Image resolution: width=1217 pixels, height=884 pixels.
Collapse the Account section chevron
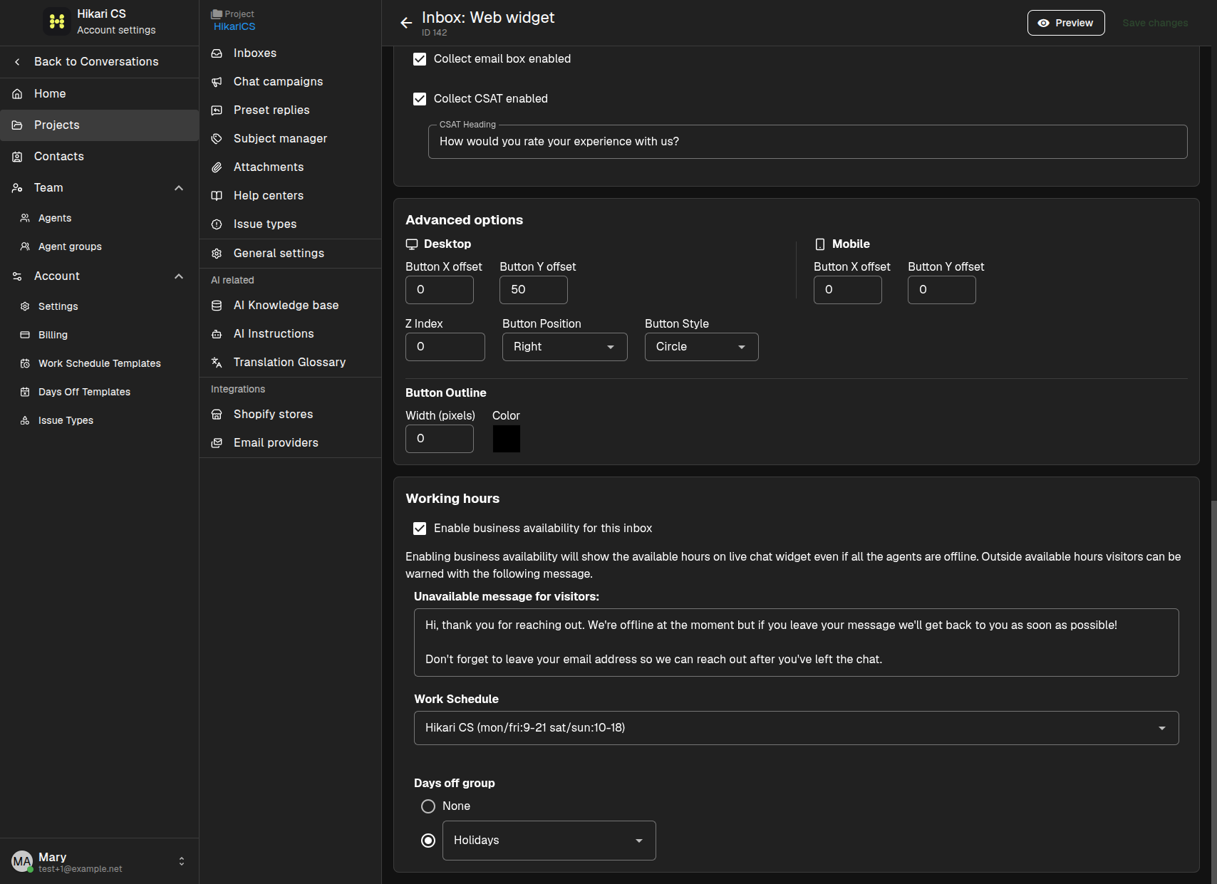[179, 276]
